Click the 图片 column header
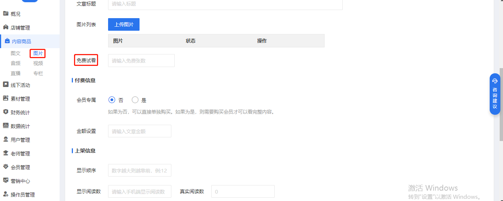Viewport: 503px width, 201px height. [118, 41]
